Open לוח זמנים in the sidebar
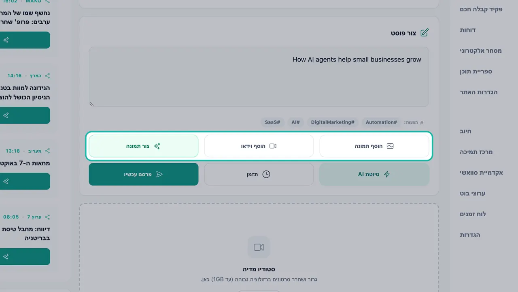The width and height of the screenshot is (518, 292). pyautogui.click(x=473, y=214)
